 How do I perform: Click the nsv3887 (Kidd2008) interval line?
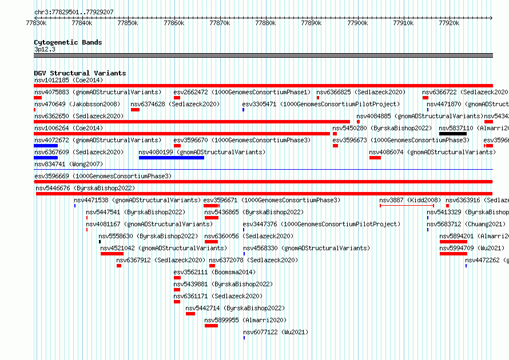pyautogui.click(x=407, y=206)
